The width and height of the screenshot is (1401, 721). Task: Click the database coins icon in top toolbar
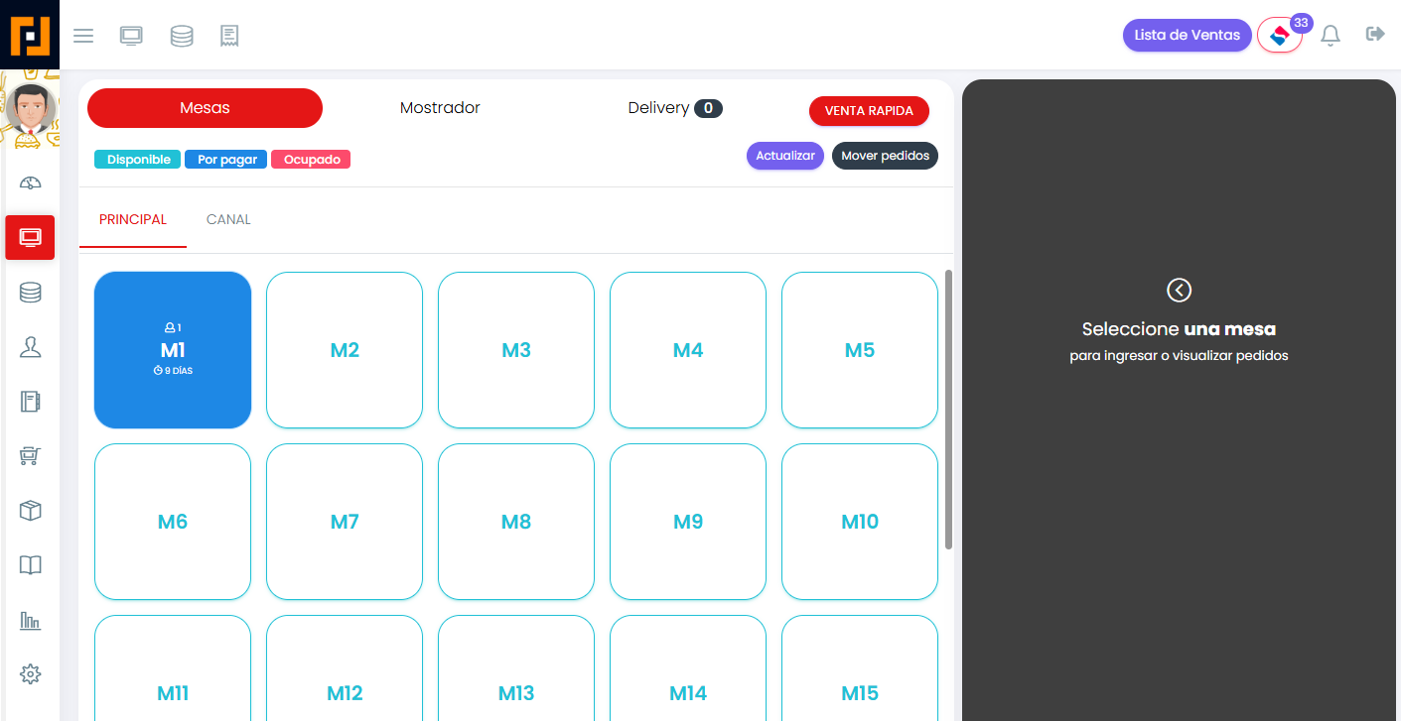click(x=182, y=36)
